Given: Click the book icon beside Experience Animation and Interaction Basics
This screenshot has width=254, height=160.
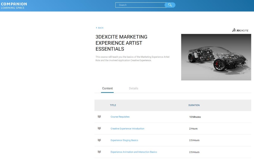Looking at the screenshot, I should click(x=99, y=152).
